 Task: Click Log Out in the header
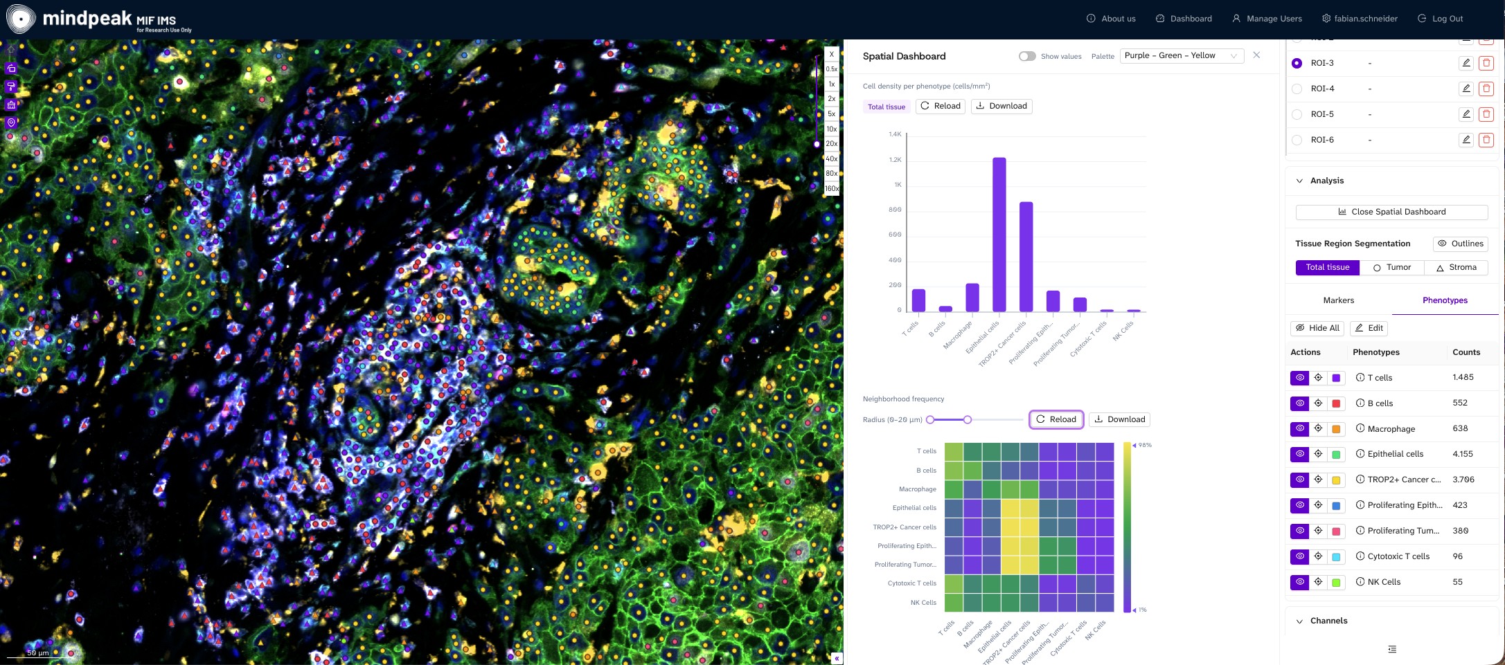[x=1440, y=19]
